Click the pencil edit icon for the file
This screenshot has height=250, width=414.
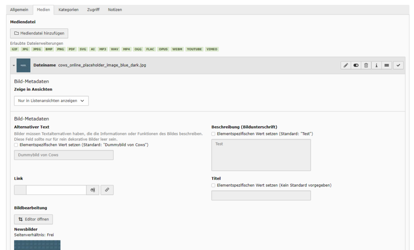345,65
